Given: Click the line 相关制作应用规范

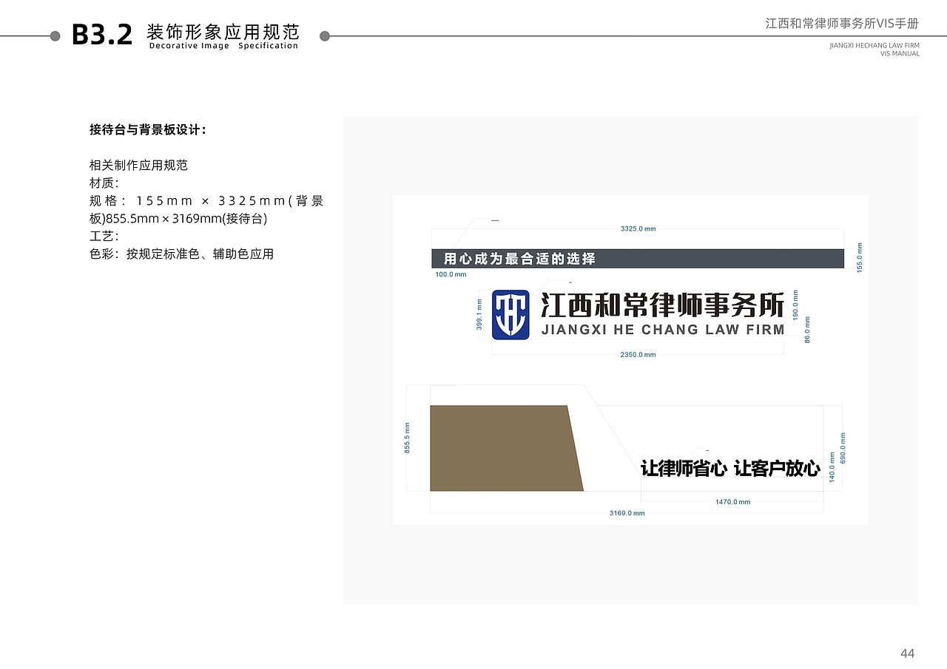Looking at the screenshot, I should [138, 165].
